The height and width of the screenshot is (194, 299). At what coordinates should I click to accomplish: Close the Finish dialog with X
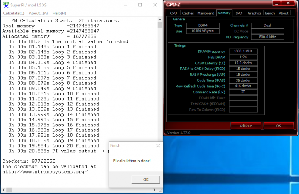(158, 145)
